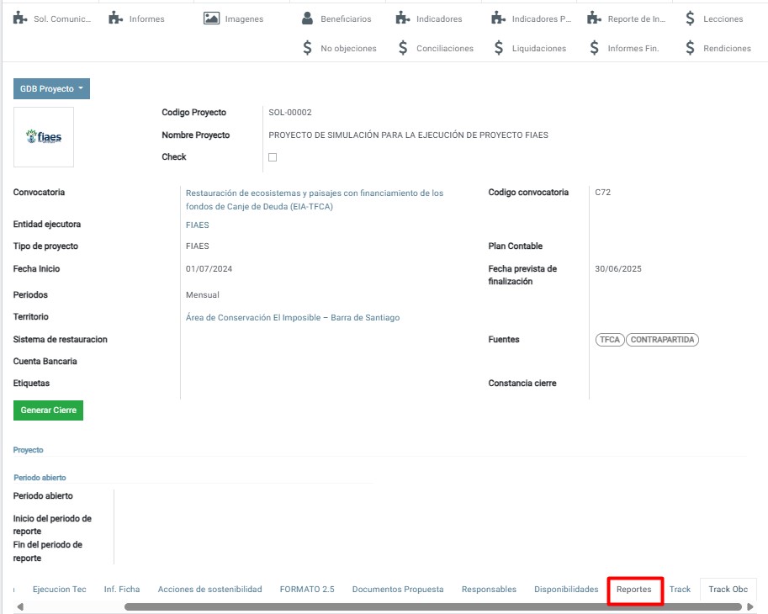
Task: Toggle the Check checkbox
Action: (x=272, y=157)
